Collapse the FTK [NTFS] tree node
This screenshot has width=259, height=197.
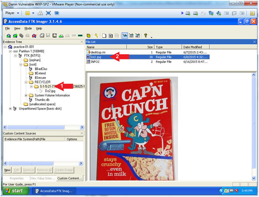click(x=16, y=56)
